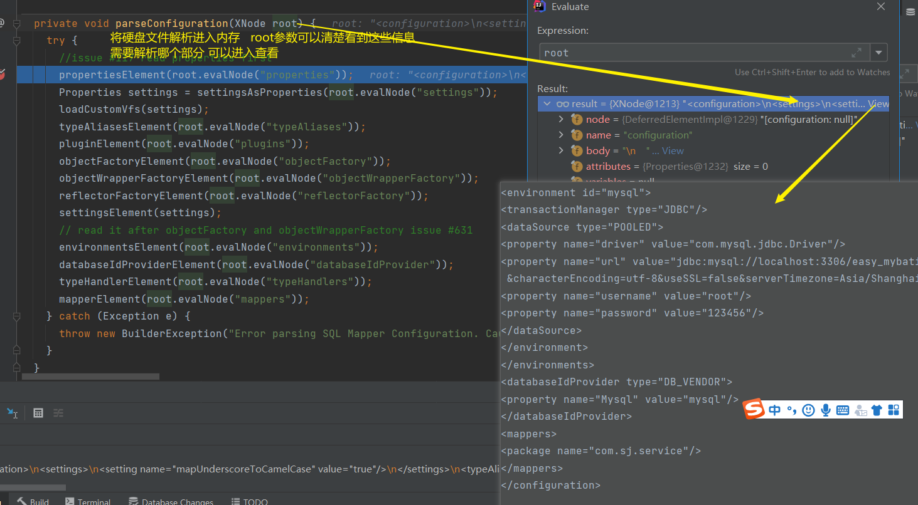Open Sogou account icon
This screenshot has width=918, height=505.
[x=860, y=410]
